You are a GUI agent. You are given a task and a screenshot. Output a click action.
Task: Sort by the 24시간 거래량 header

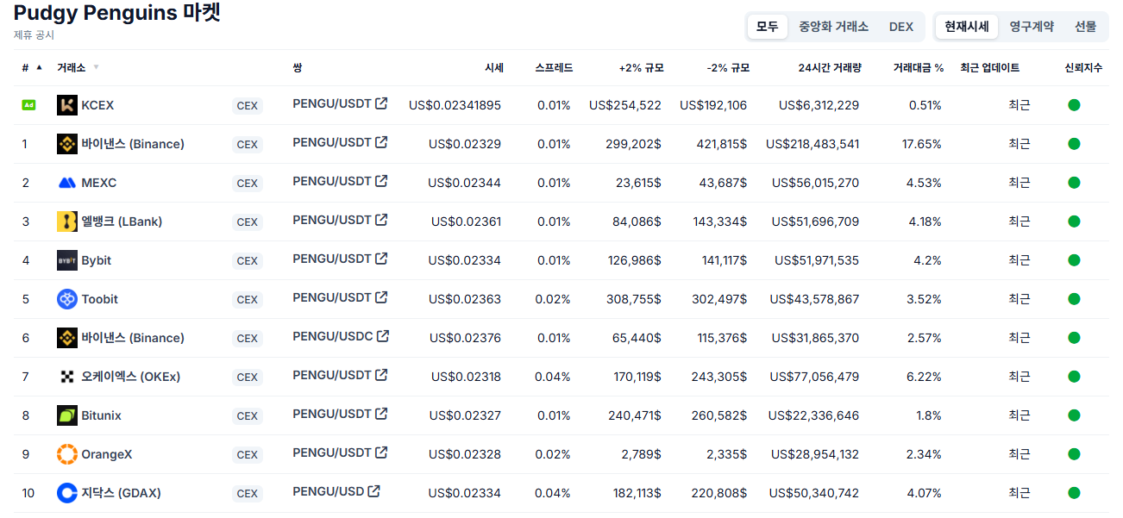coord(830,67)
